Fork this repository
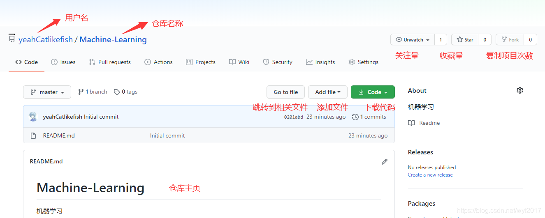Image resolution: width=545 pixels, height=218 pixels. point(510,39)
